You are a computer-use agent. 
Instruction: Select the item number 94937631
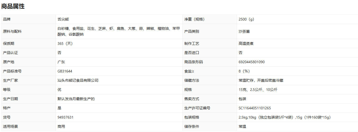[x=65, y=117]
